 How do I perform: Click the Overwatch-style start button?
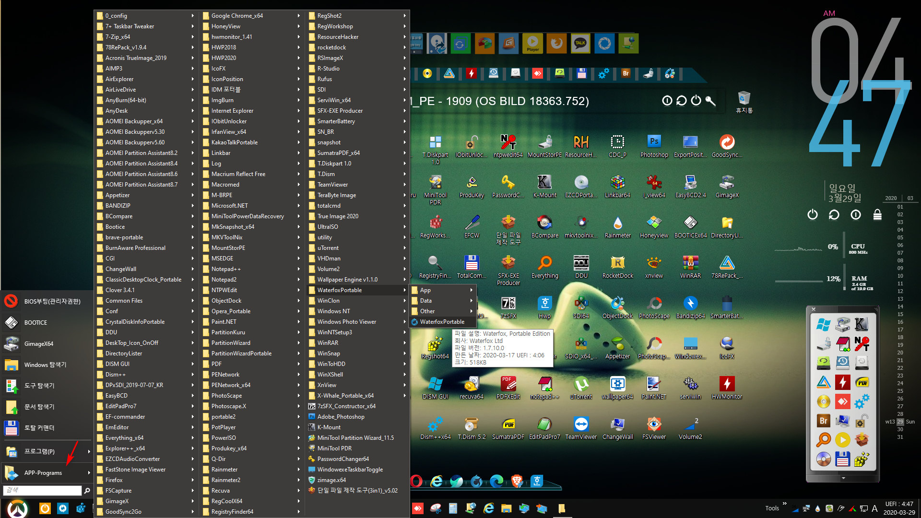18,508
